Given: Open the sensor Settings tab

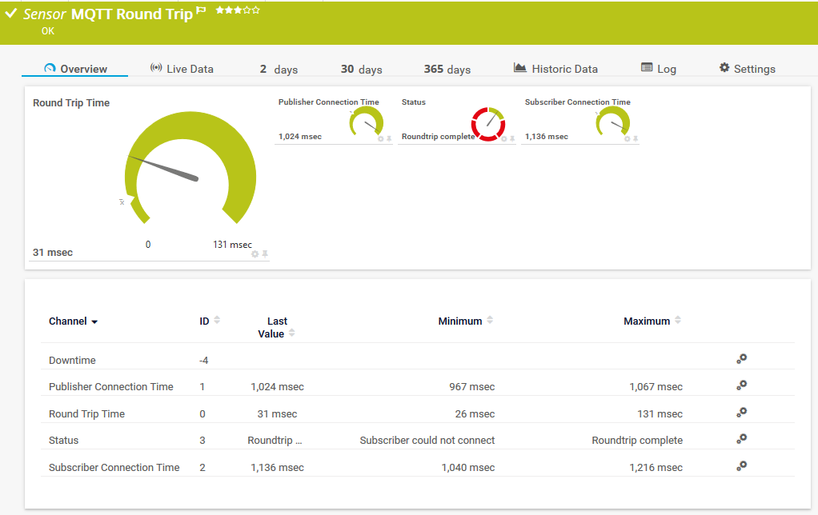Looking at the screenshot, I should click(747, 69).
